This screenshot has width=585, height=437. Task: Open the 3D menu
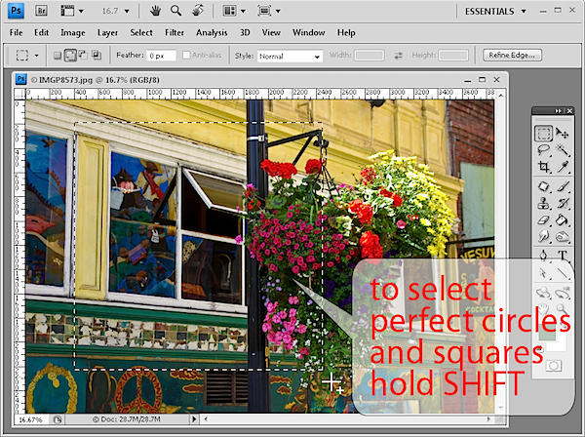(245, 33)
